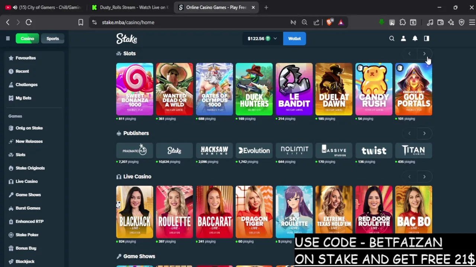Switch to Dusty_Rolls Stream tab

(130, 7)
